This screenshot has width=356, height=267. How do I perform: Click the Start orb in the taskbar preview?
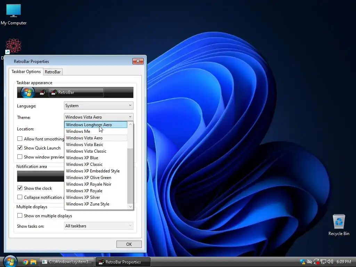point(27,92)
